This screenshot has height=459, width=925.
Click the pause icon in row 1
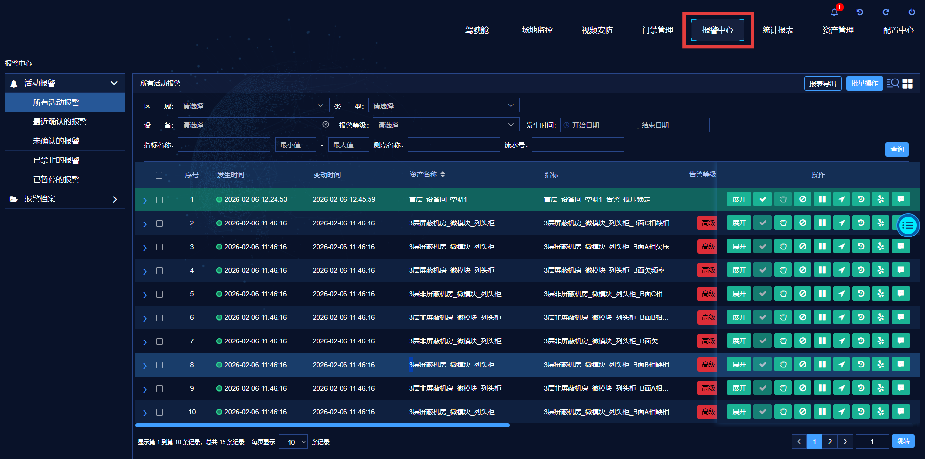click(822, 199)
